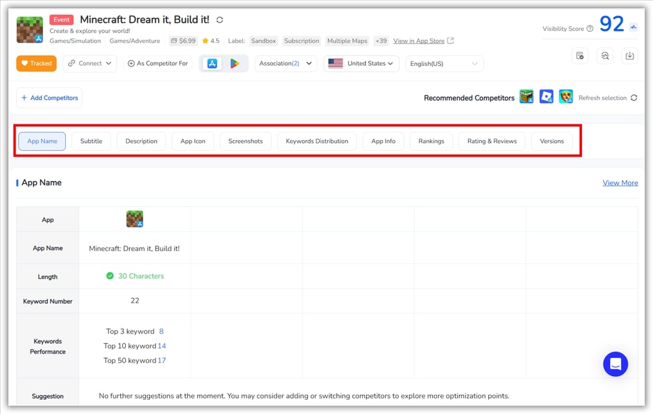Viewport: 653px width, 414px height.
Task: Click the download export icon at top right
Action: [630, 56]
